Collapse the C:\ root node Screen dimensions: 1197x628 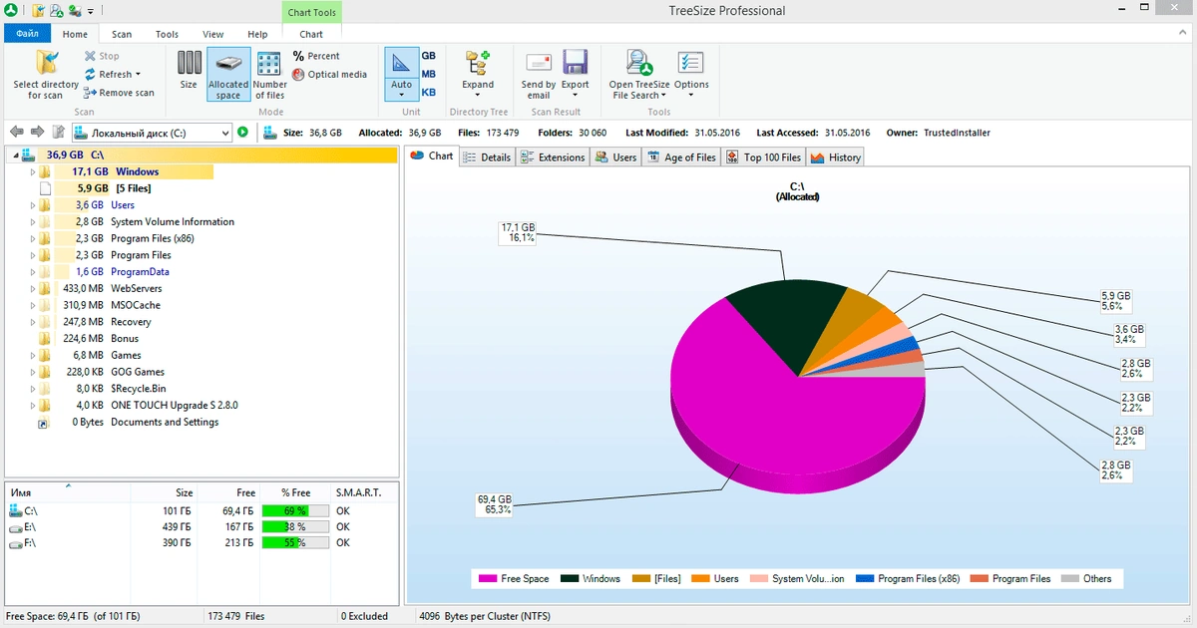14,156
